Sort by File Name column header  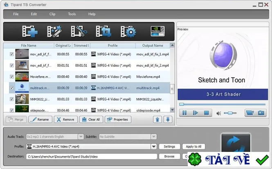point(29,46)
